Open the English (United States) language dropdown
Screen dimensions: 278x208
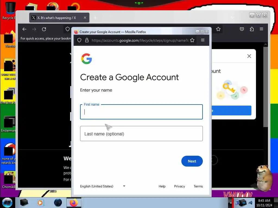[x=103, y=186]
